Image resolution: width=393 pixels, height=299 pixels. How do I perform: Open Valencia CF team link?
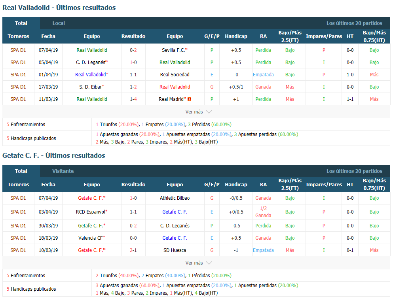[91, 238]
